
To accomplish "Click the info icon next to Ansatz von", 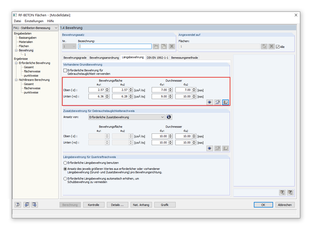I will [169, 117].
